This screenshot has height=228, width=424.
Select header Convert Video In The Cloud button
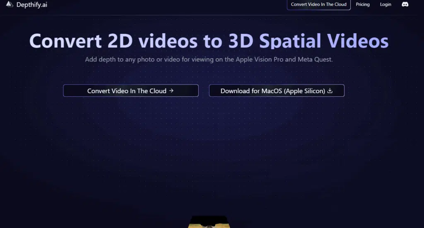(318, 4)
